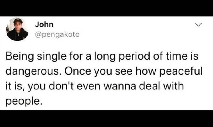213x127 pixels.
Task: Select the word "dangerous" in the tweet
Action: (32, 72)
